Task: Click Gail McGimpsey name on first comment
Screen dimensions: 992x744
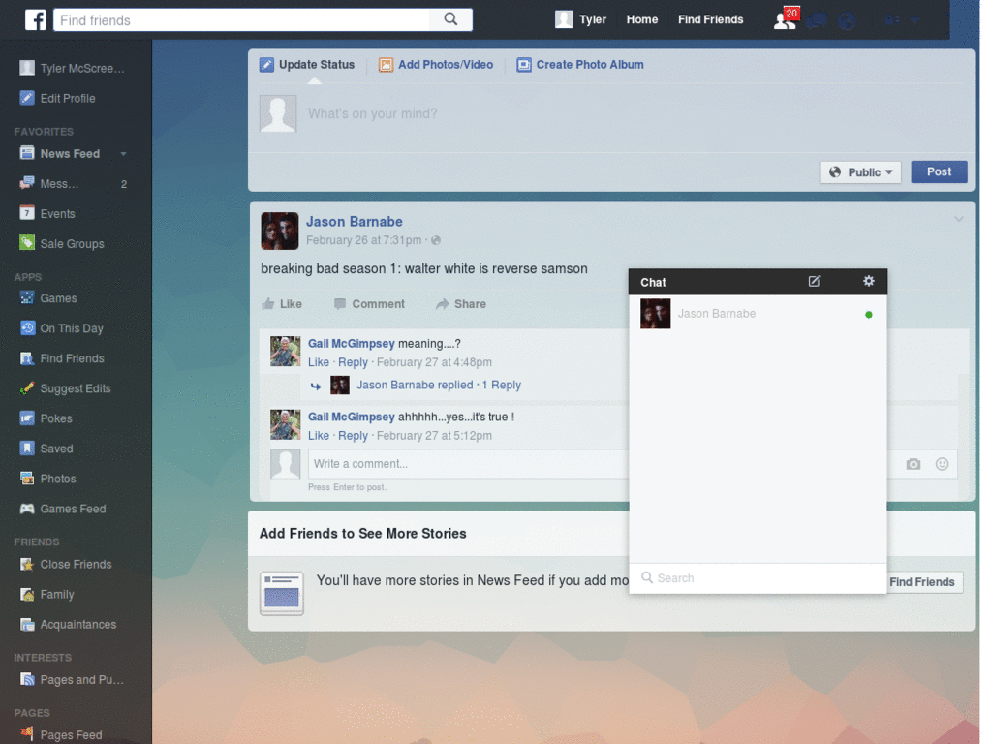Action: click(351, 344)
